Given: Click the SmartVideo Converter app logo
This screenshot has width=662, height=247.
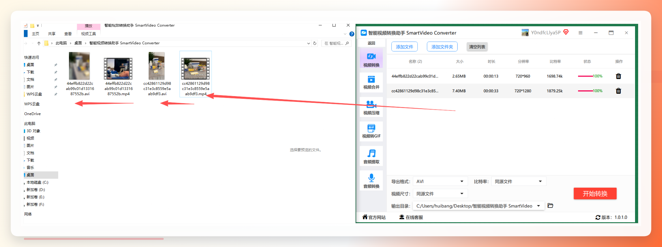Looking at the screenshot, I should [x=364, y=33].
